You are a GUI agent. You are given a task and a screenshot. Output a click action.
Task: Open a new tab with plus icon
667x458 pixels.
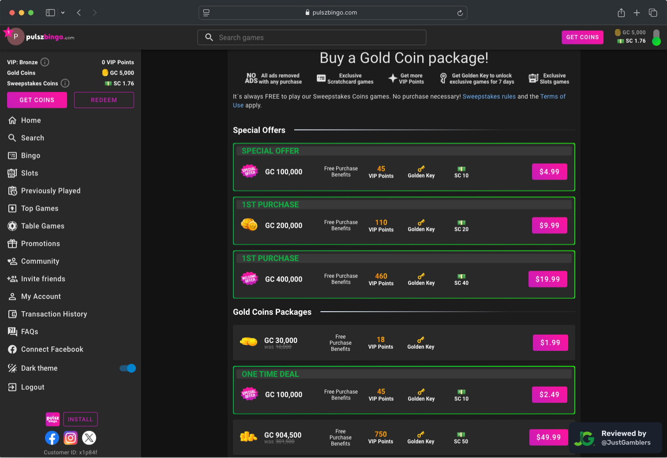pos(637,13)
